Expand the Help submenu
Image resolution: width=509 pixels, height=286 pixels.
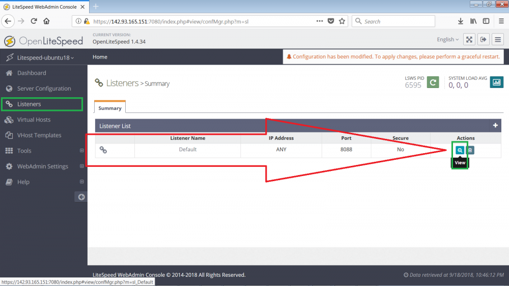(82, 182)
